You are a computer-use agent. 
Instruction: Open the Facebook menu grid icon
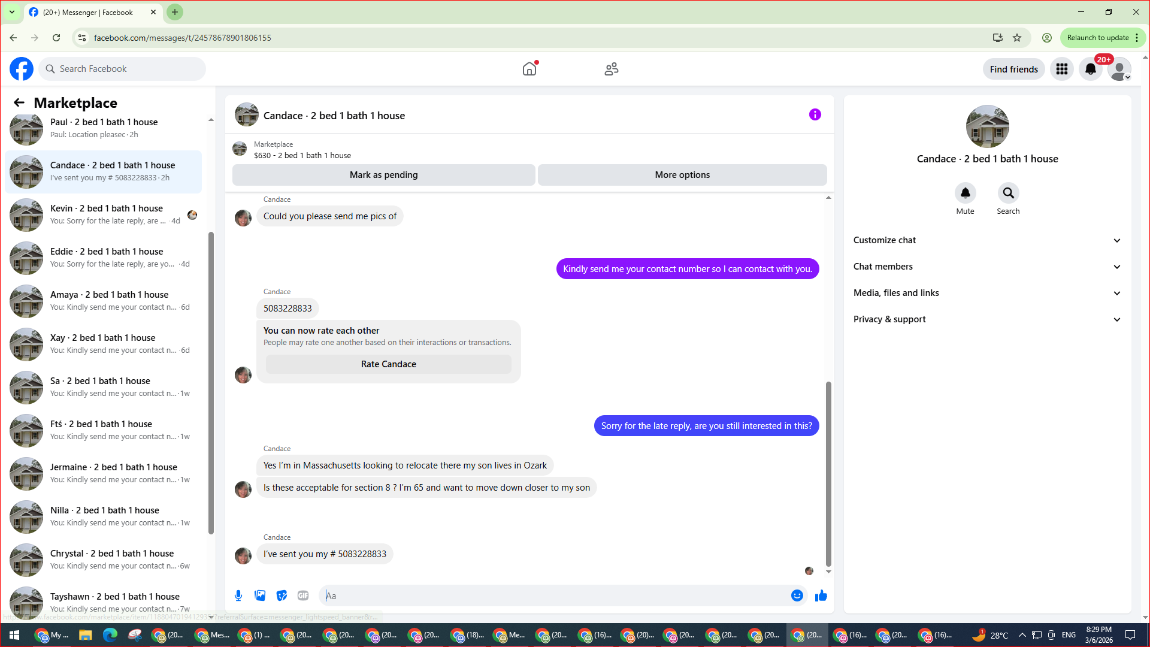[x=1062, y=69]
